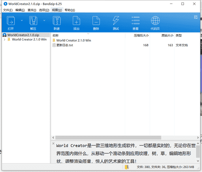Click the horizontal scrollbar right arrow

pyautogui.click(x=198, y=138)
